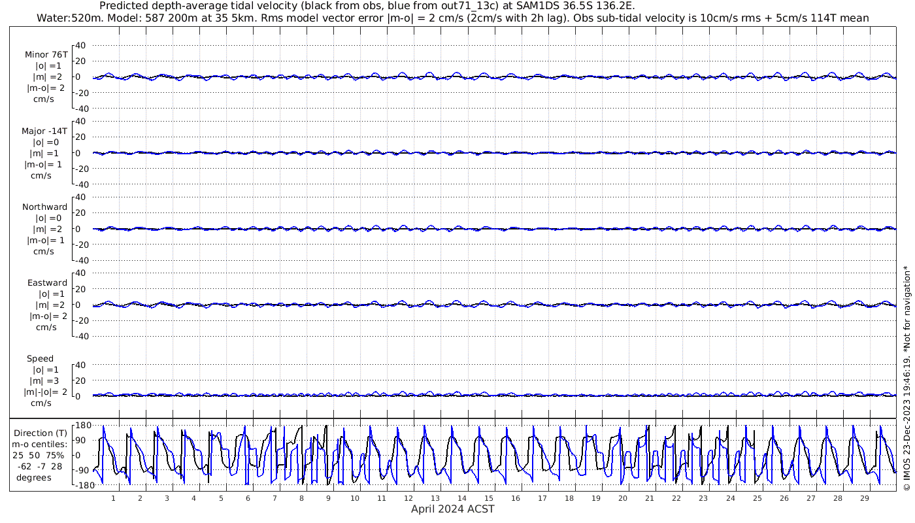Click the 'April 2024 ACST' axis label

[x=453, y=509]
